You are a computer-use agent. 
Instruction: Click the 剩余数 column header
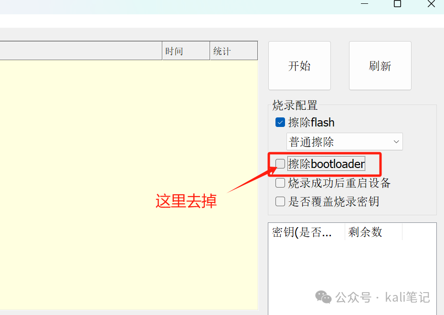(x=373, y=232)
